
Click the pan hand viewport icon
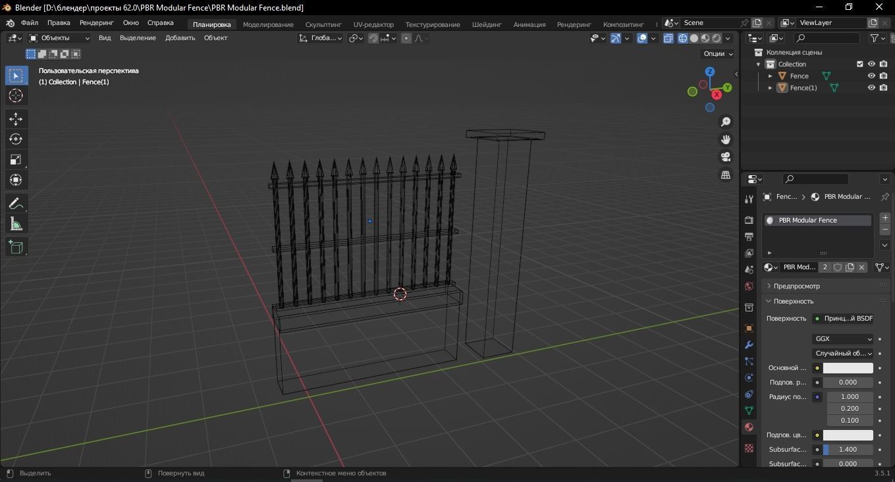pyautogui.click(x=726, y=140)
